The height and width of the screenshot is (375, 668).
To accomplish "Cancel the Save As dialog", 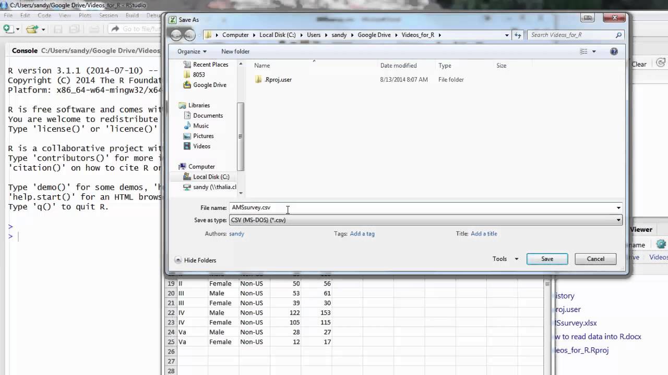I will [595, 259].
